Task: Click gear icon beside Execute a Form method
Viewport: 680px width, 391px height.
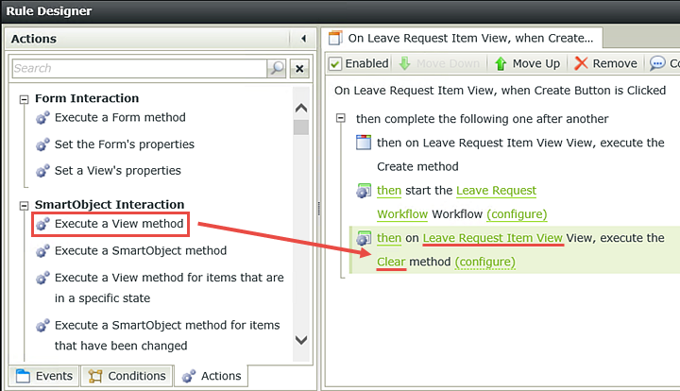Action: (x=42, y=117)
